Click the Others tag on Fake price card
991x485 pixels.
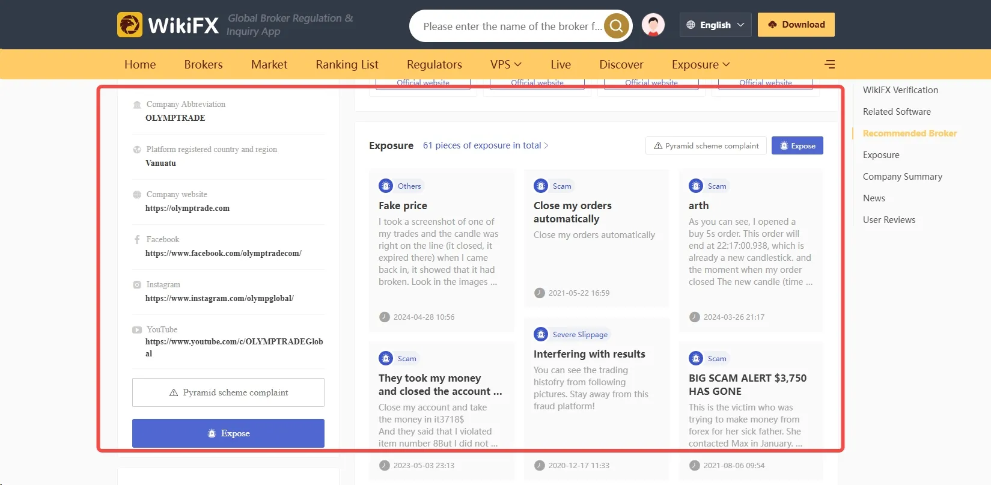tap(409, 186)
